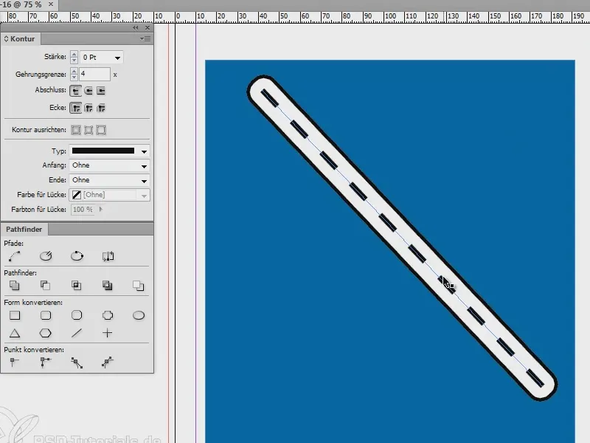Click the horizontal ruler at mark 100

point(390,16)
